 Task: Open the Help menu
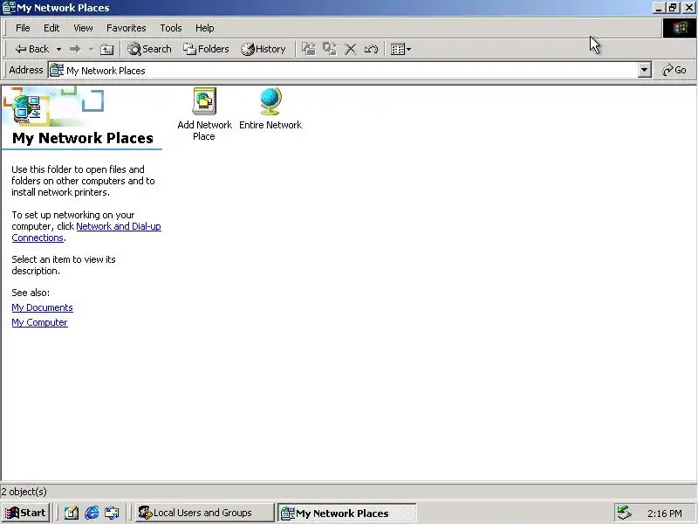coord(205,28)
